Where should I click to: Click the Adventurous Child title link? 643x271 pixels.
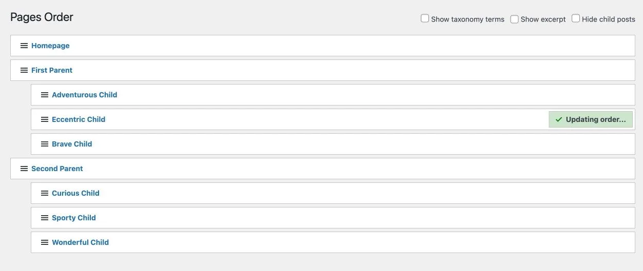84,95
